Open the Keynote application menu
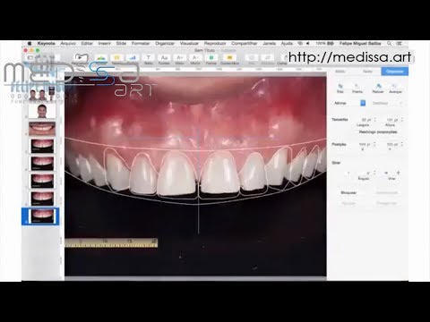This screenshot has width=430, height=322. click(47, 44)
